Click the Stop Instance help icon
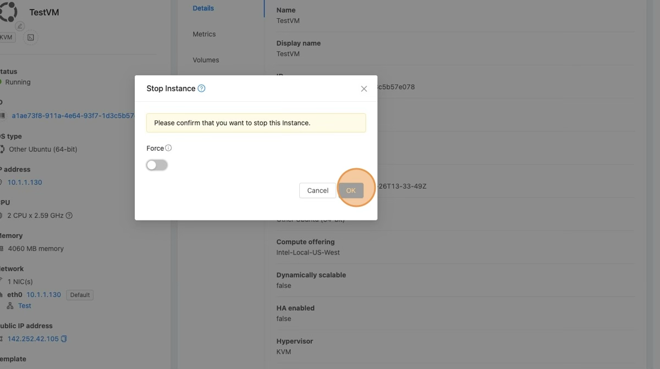This screenshot has width=660, height=369. (201, 89)
